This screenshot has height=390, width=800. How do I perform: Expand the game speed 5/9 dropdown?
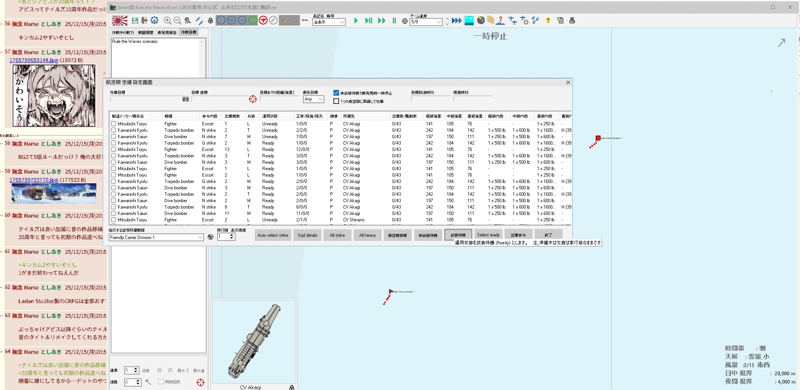click(439, 22)
